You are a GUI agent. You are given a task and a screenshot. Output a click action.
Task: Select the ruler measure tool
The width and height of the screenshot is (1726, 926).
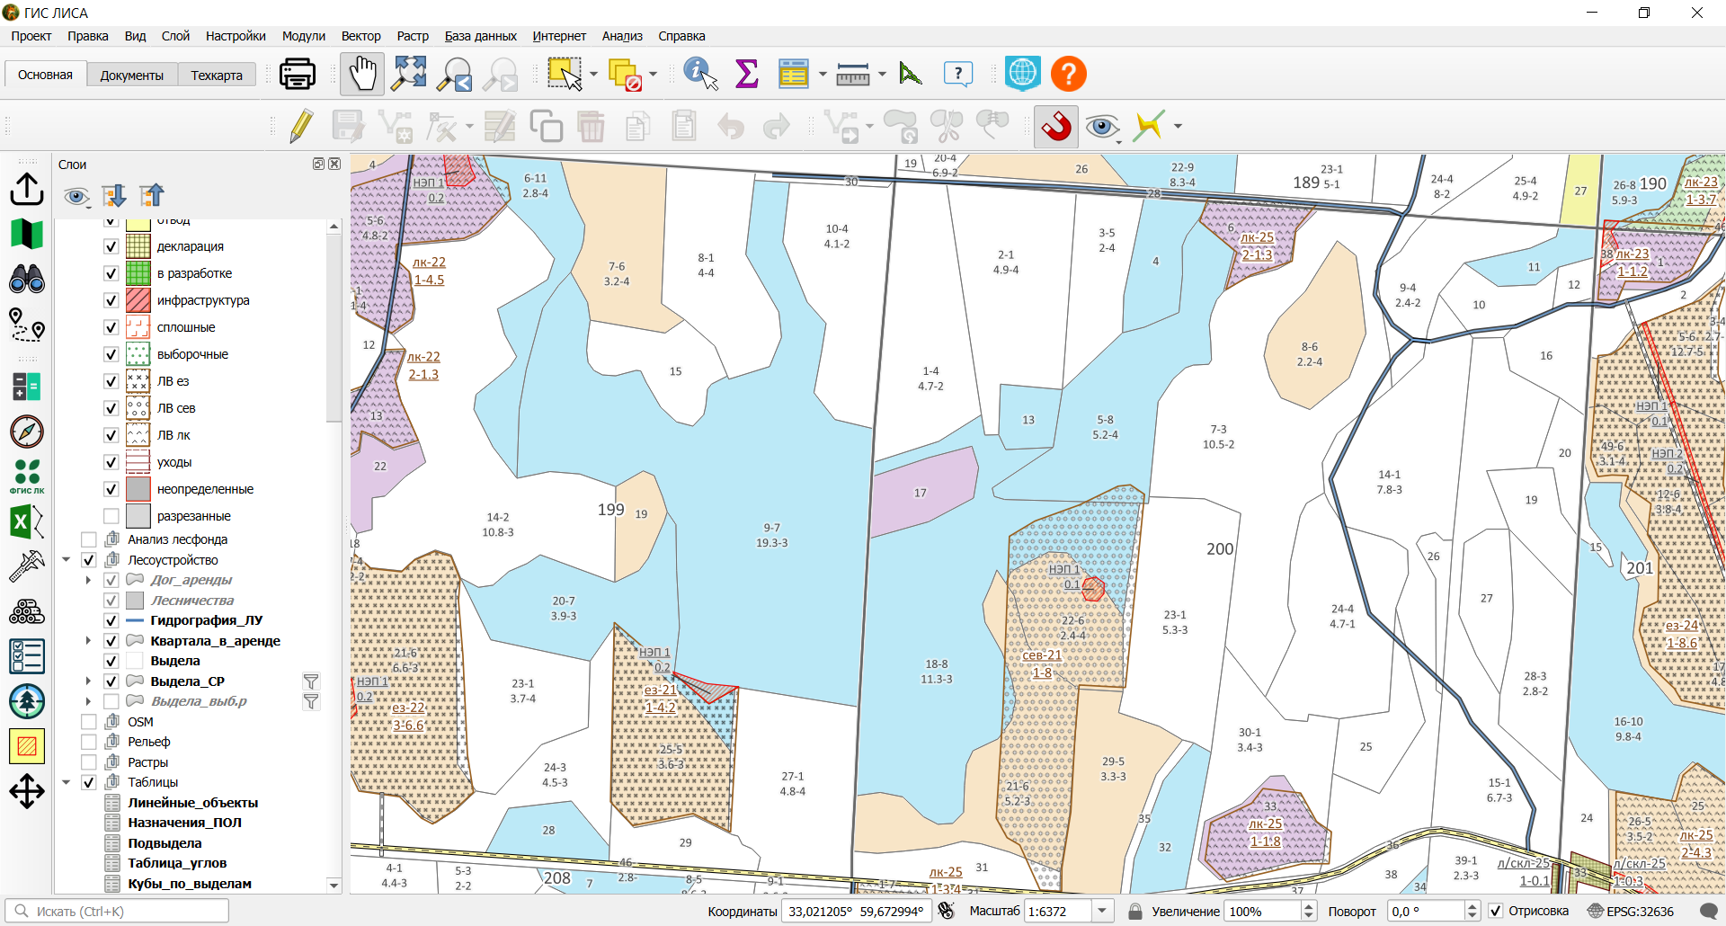click(x=852, y=74)
